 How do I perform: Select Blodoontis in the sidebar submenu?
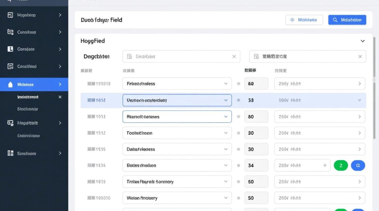point(28,109)
